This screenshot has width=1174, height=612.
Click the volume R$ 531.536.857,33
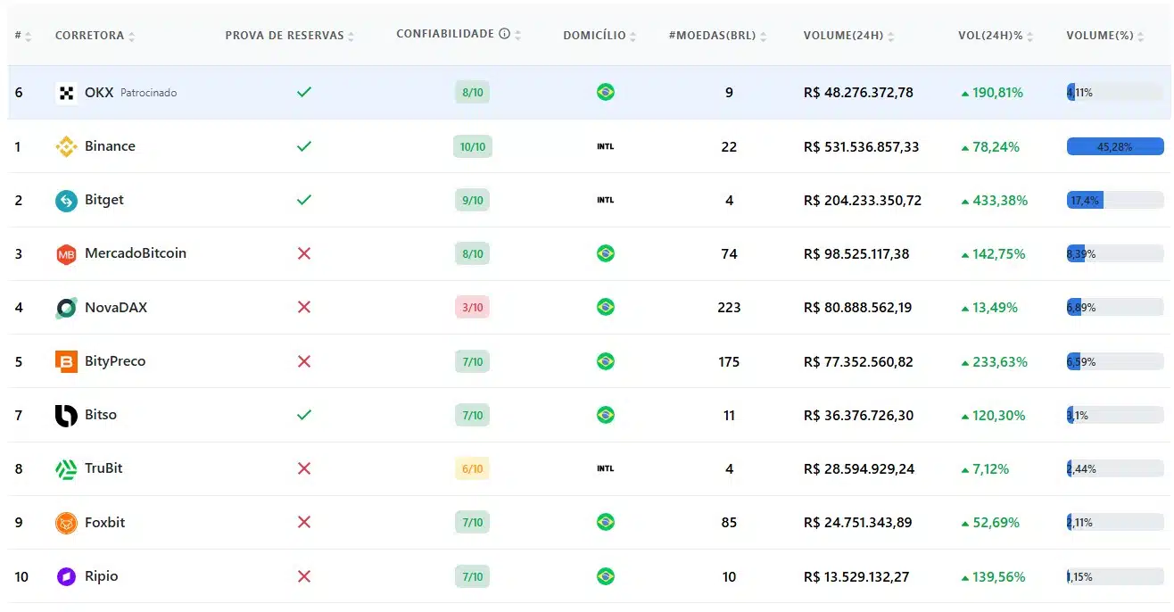point(862,146)
